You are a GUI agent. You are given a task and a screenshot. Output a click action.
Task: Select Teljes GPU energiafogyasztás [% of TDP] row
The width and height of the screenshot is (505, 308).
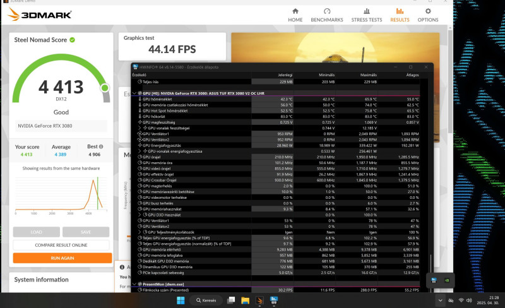click(x=276, y=238)
